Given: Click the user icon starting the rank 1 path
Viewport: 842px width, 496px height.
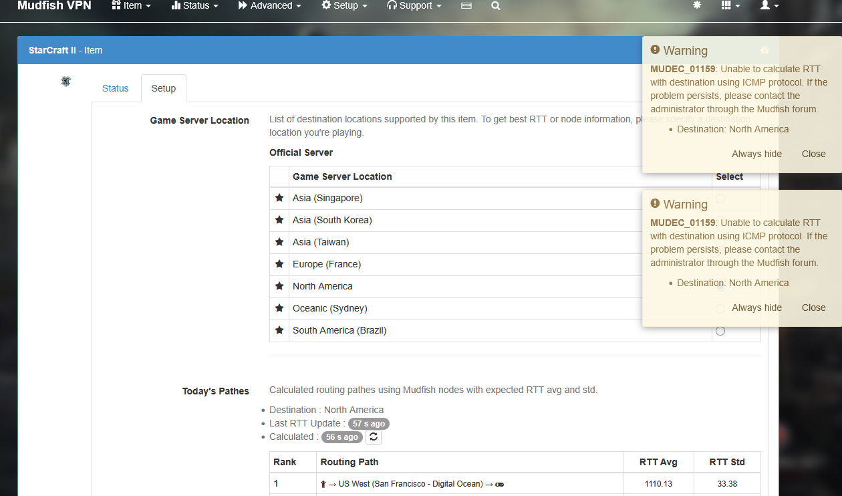Looking at the screenshot, I should pyautogui.click(x=323, y=484).
